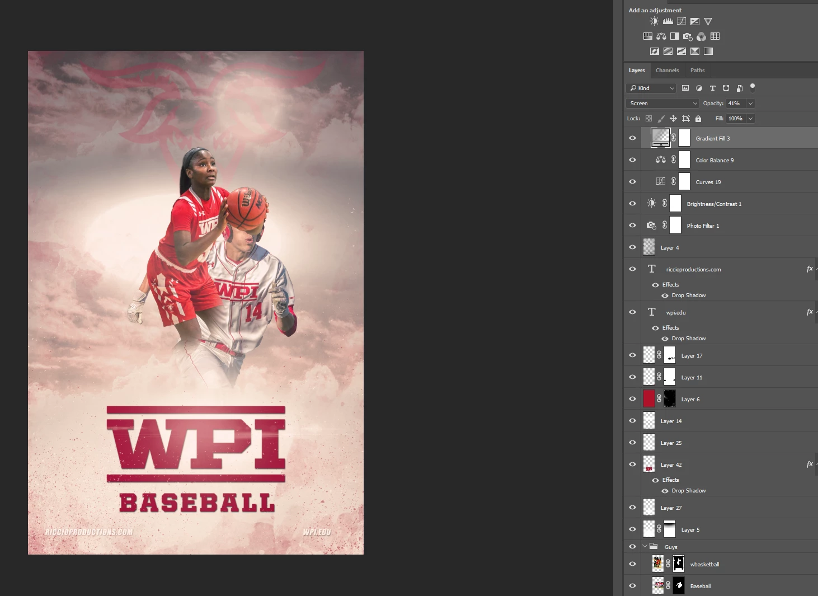The image size is (818, 596).
Task: Lock transparent pixels
Action: [648, 119]
